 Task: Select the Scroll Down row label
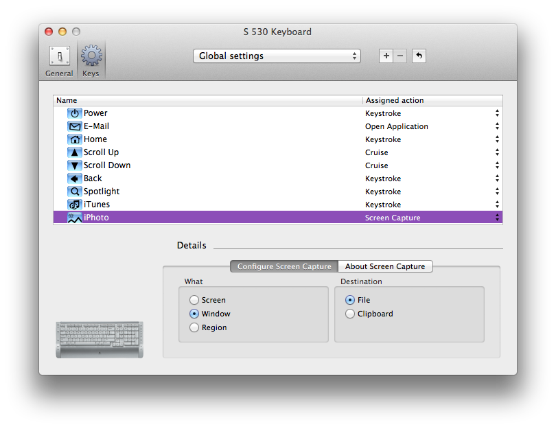pyautogui.click(x=107, y=165)
